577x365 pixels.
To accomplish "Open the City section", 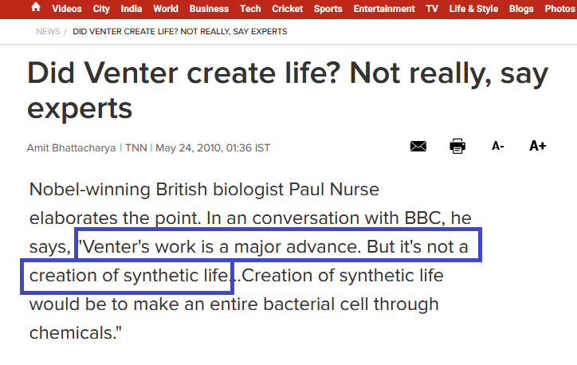I will [x=101, y=9].
